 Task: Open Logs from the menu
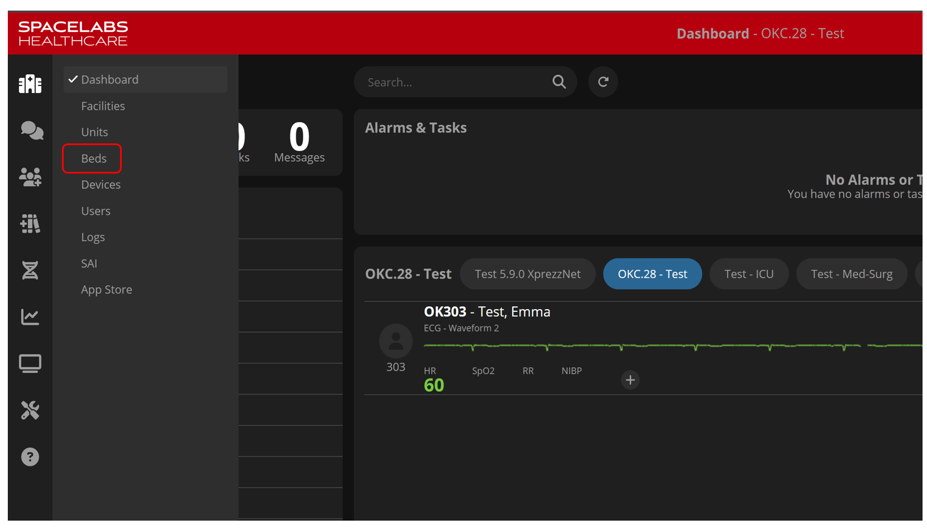point(93,237)
